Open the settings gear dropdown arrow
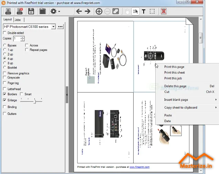The image size is (219, 174). (59, 11)
